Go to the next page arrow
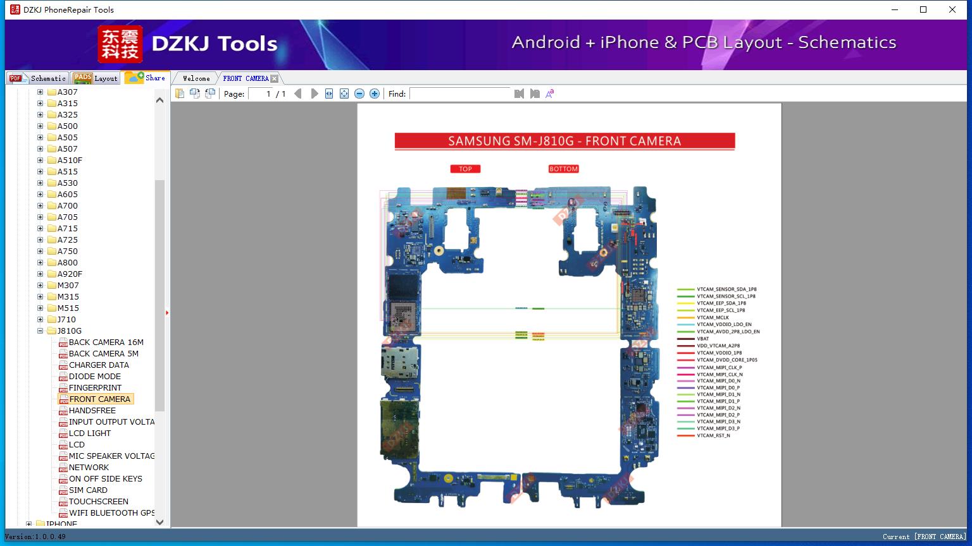The image size is (972, 546). click(314, 94)
